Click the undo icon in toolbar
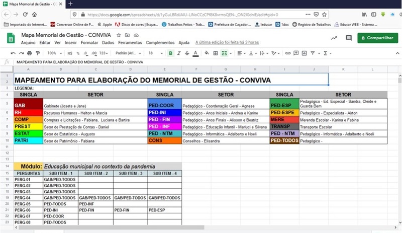The height and width of the screenshot is (233, 402). (13, 53)
